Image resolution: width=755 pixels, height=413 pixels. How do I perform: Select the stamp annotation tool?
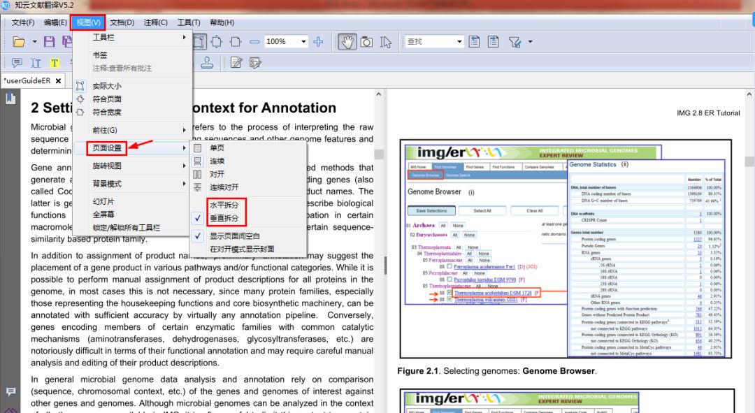pyautogui.click(x=208, y=63)
